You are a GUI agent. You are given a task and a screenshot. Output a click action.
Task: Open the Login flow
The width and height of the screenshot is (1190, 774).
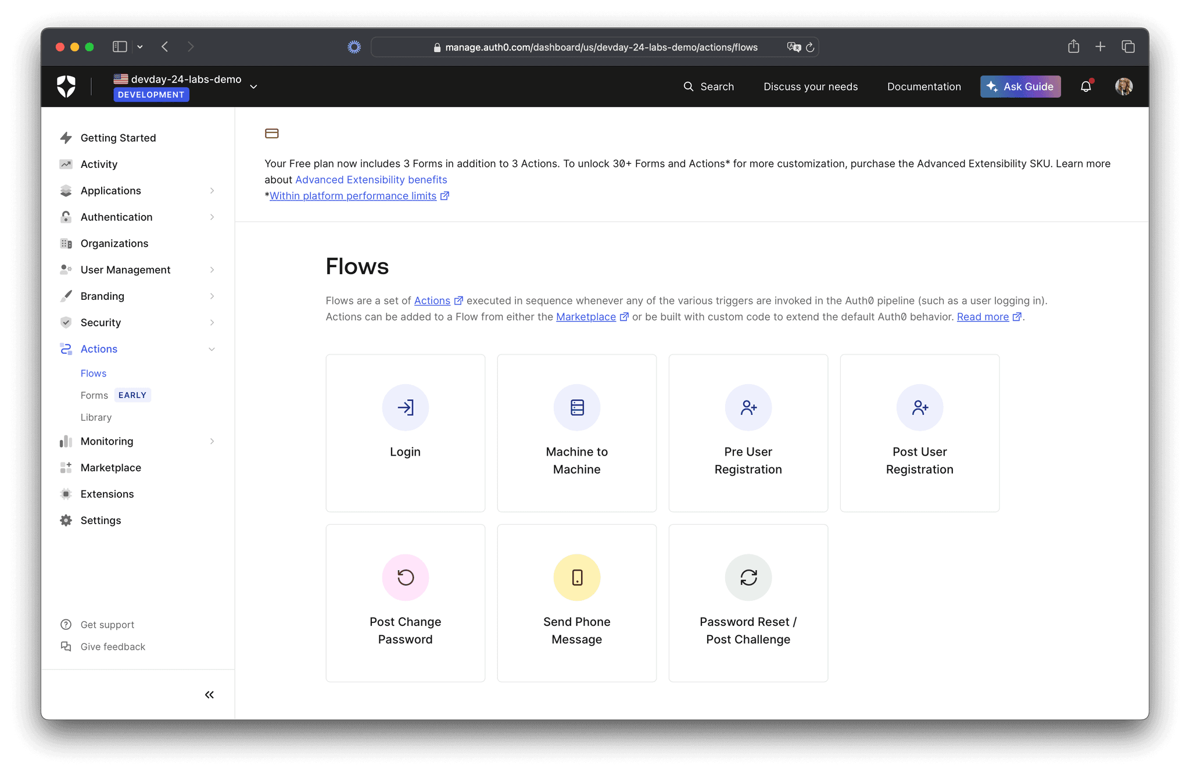(x=405, y=433)
